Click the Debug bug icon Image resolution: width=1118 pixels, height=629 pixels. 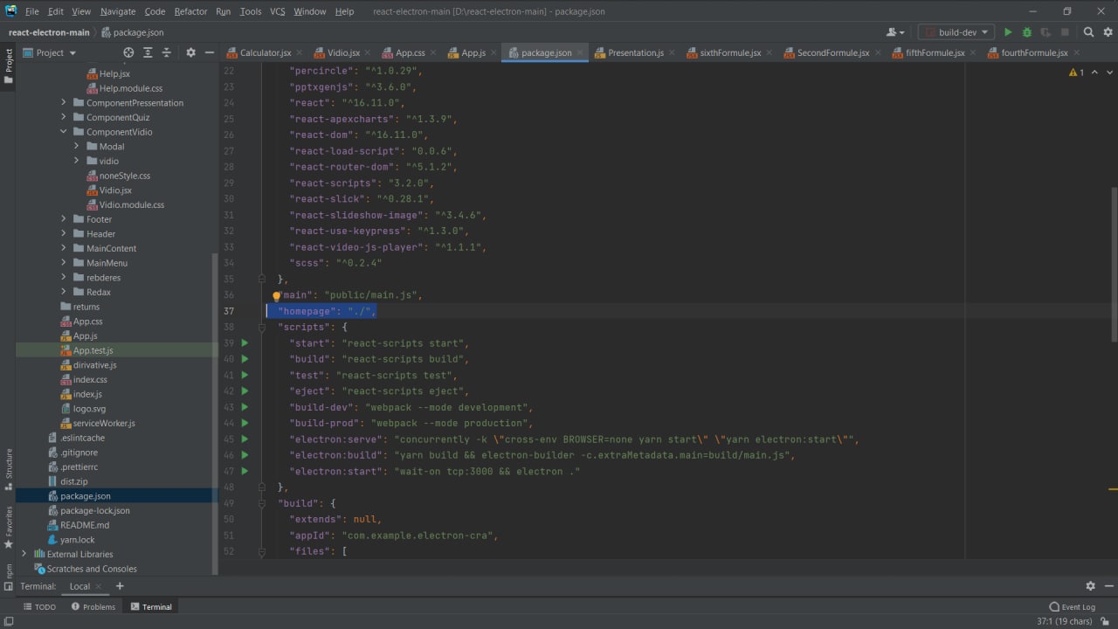click(1027, 32)
